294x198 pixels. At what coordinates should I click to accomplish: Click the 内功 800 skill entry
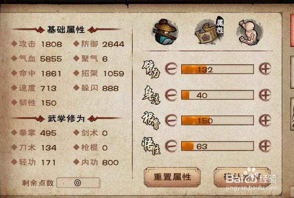pyautogui.click(x=96, y=162)
